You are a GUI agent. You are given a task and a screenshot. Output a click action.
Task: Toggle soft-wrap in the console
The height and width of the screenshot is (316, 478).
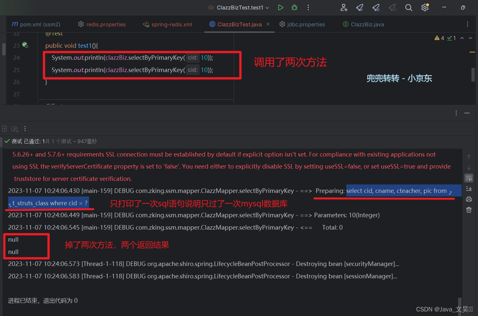[469, 178]
